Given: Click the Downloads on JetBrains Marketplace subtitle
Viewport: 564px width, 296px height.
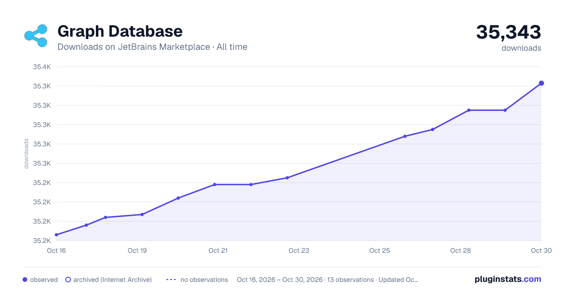Looking at the screenshot, I should (152, 47).
